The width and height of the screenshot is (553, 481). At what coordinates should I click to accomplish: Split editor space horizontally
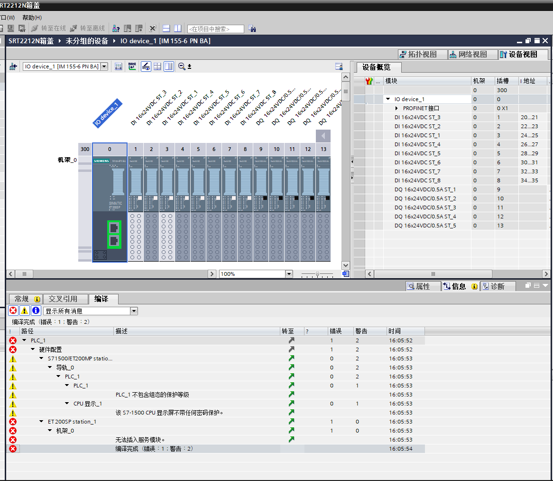tap(166, 28)
